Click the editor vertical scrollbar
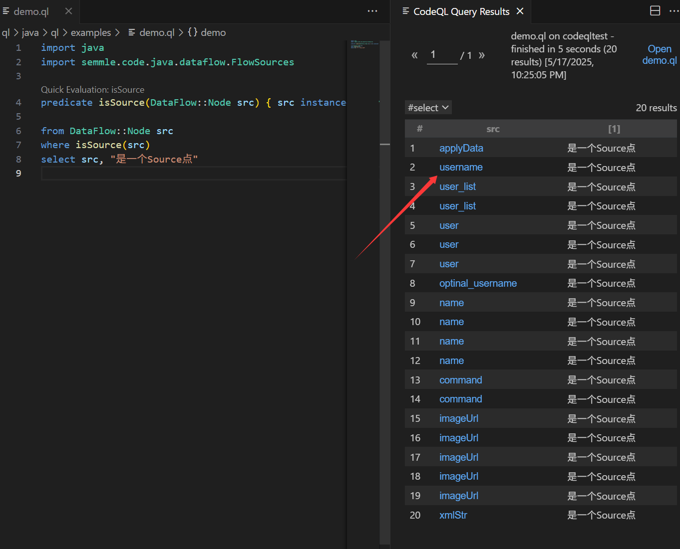 tap(384, 145)
